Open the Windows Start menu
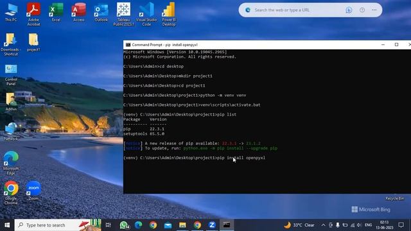 (7, 225)
